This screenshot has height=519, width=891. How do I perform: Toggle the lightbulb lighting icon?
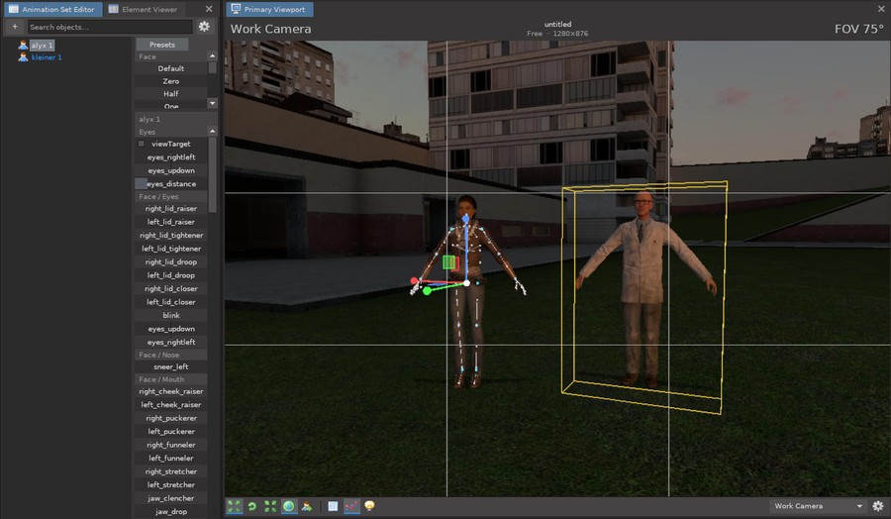click(x=370, y=506)
